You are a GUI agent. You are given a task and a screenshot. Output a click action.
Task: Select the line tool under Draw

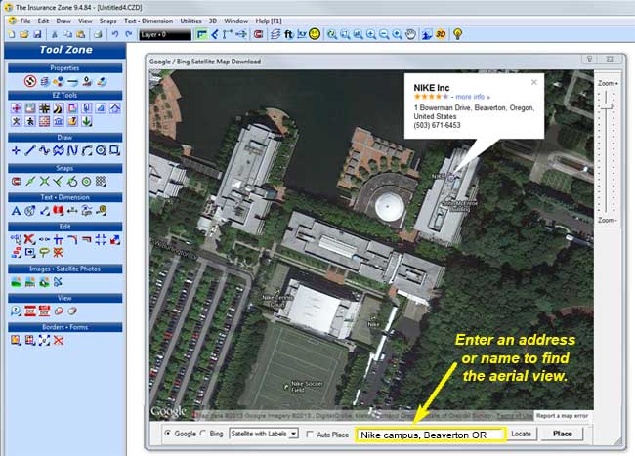pos(30,150)
